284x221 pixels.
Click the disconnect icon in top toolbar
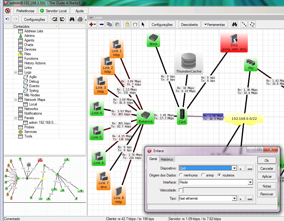(x=7, y=11)
